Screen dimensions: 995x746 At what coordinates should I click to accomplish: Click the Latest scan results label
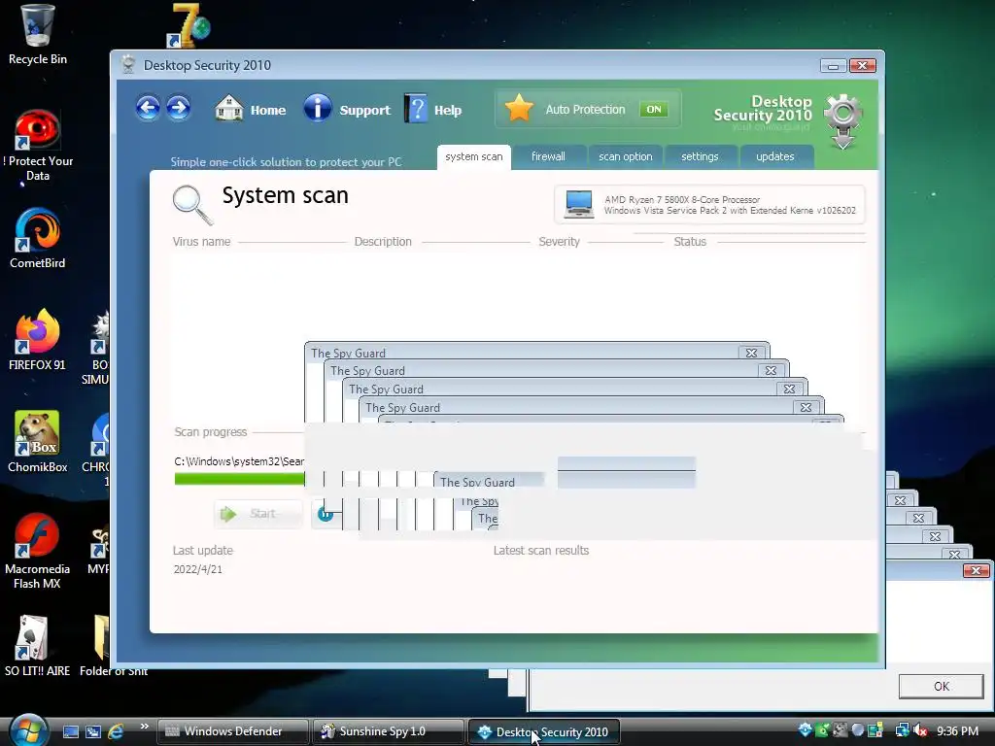pyautogui.click(x=540, y=551)
